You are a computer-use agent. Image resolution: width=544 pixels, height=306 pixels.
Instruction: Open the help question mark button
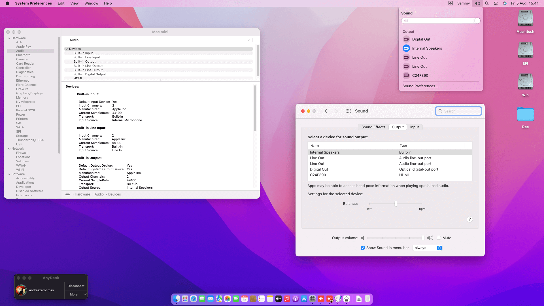469,219
